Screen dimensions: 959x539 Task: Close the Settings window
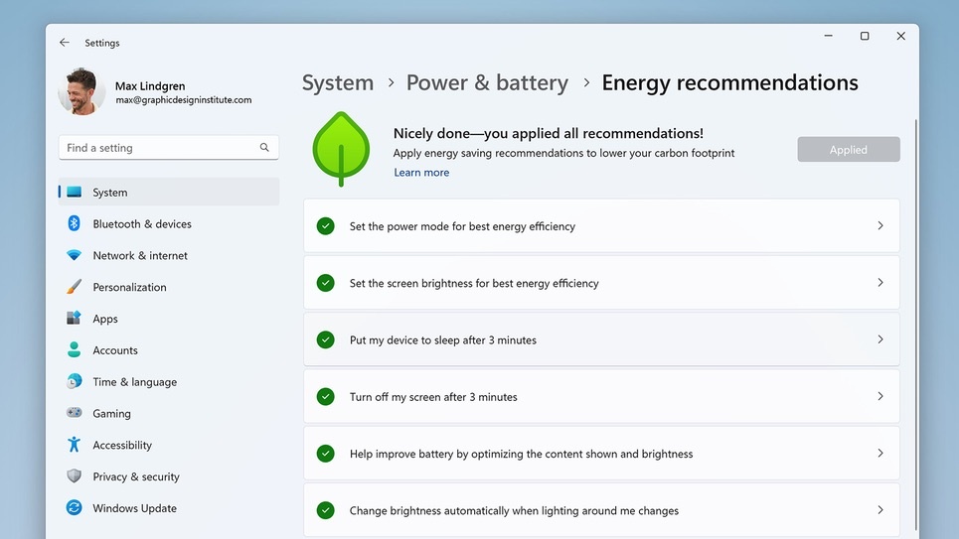pyautogui.click(x=901, y=36)
